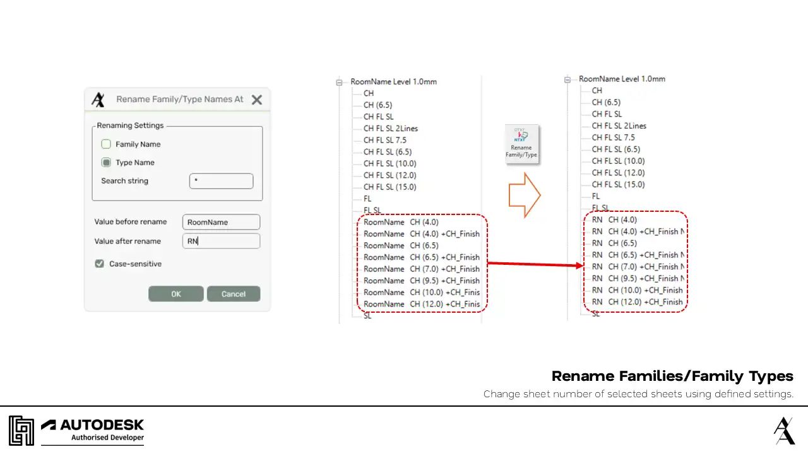Uncheck the Case-sensitive checkbox
The width and height of the screenshot is (808, 454).
click(99, 264)
